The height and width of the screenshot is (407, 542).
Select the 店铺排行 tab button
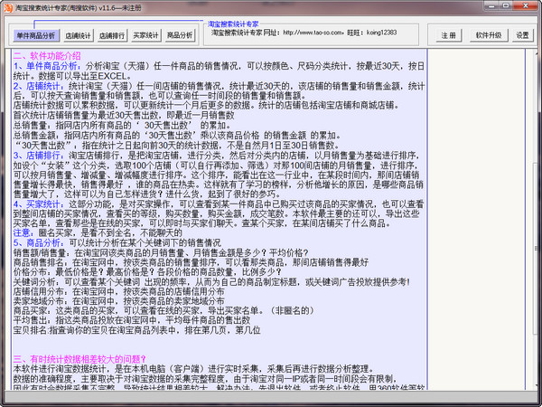tap(112, 35)
